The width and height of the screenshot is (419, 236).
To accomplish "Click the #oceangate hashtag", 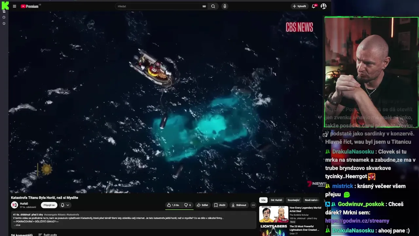I will click(x=50, y=215).
